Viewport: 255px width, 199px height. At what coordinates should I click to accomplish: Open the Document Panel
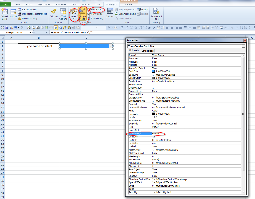157,14
